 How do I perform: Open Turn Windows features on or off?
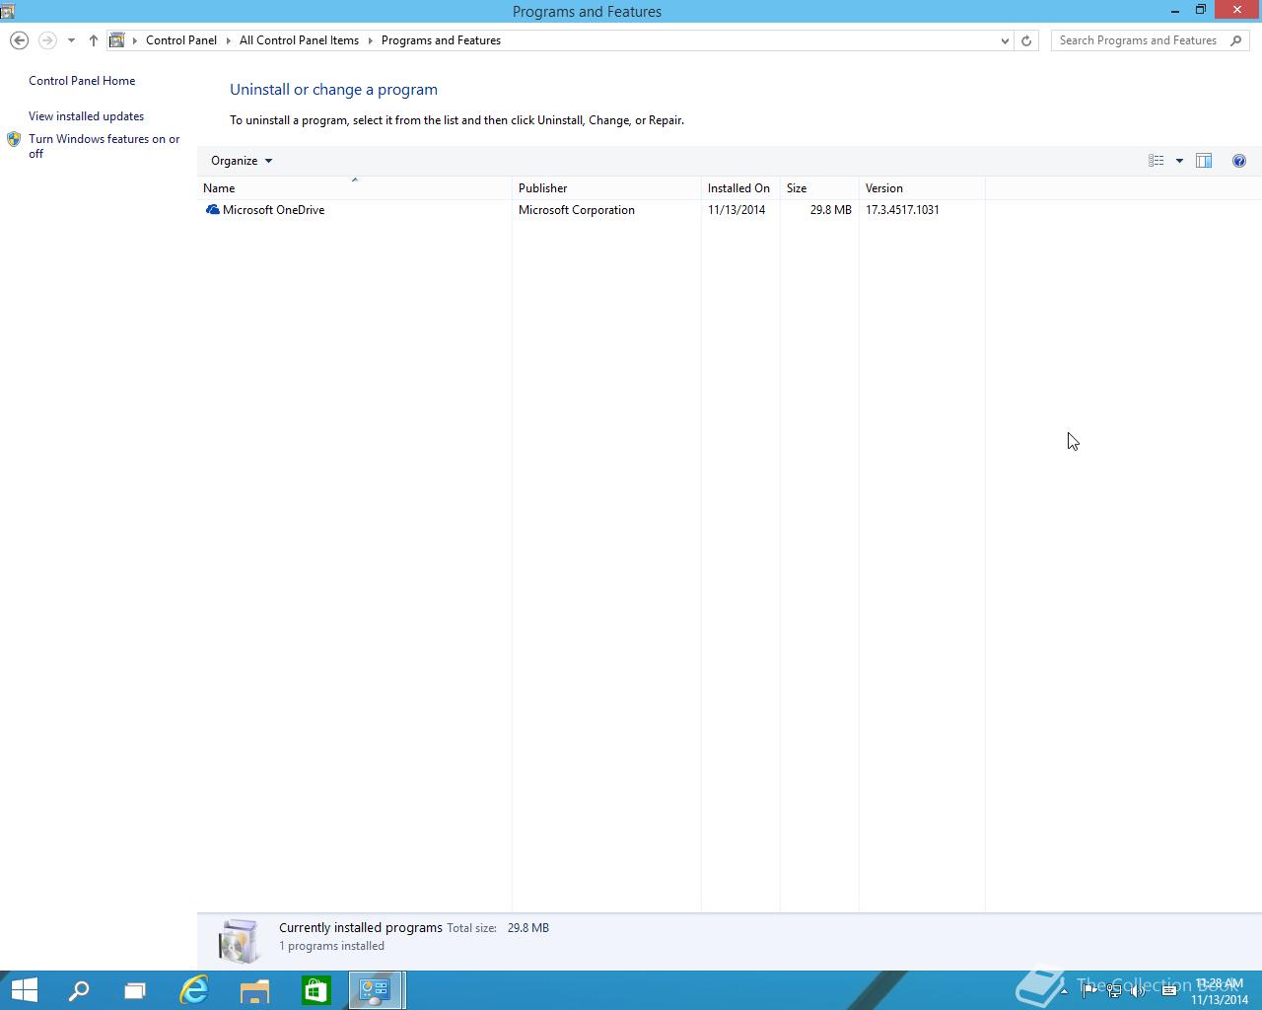point(104,146)
